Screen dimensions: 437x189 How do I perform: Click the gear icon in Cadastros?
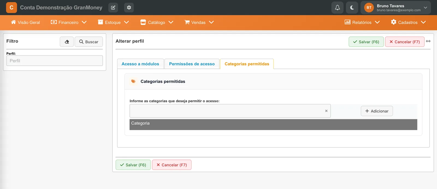click(394, 22)
